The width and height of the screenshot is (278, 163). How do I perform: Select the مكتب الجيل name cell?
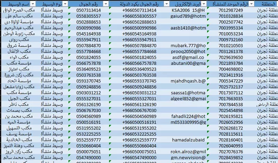point(18,98)
